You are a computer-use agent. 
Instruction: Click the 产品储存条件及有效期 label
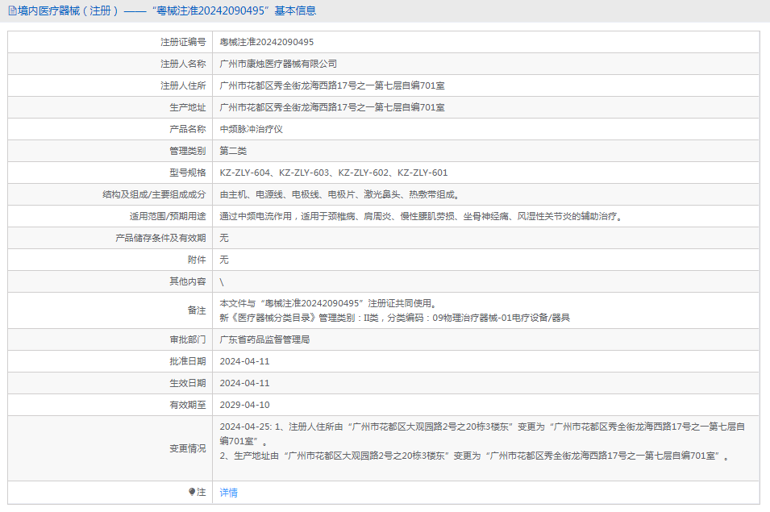[160, 238]
